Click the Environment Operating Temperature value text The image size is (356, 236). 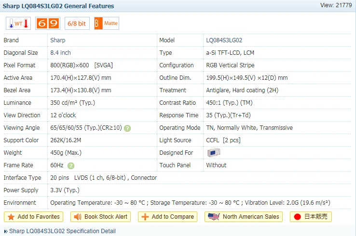point(97,203)
